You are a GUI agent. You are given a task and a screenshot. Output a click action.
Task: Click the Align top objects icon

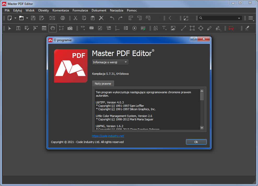pyautogui.click(x=148, y=18)
